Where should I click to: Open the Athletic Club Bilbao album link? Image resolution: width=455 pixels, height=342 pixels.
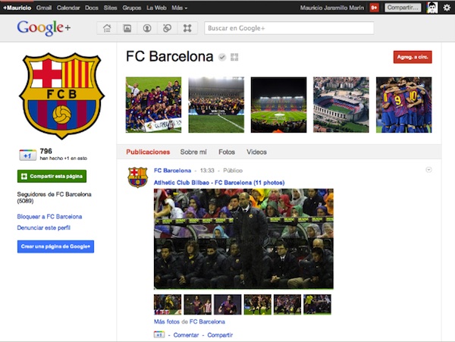[219, 183]
